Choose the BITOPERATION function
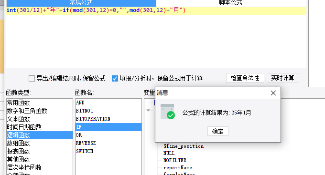This screenshot has height=175, width=325. point(108,119)
